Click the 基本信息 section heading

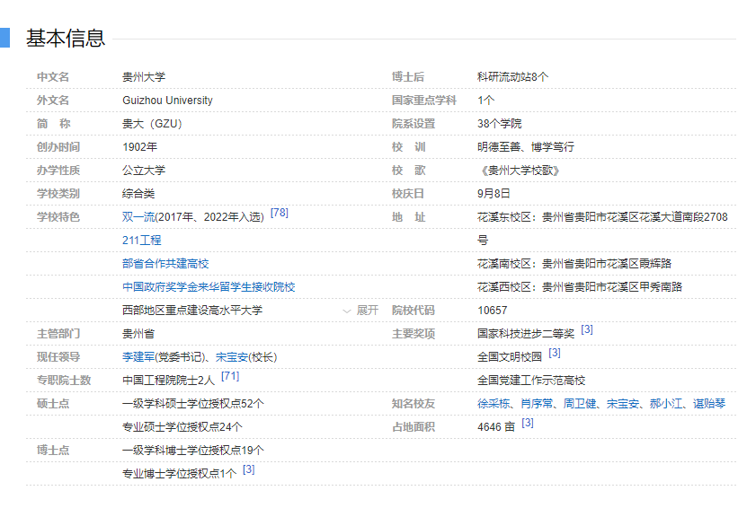66,38
